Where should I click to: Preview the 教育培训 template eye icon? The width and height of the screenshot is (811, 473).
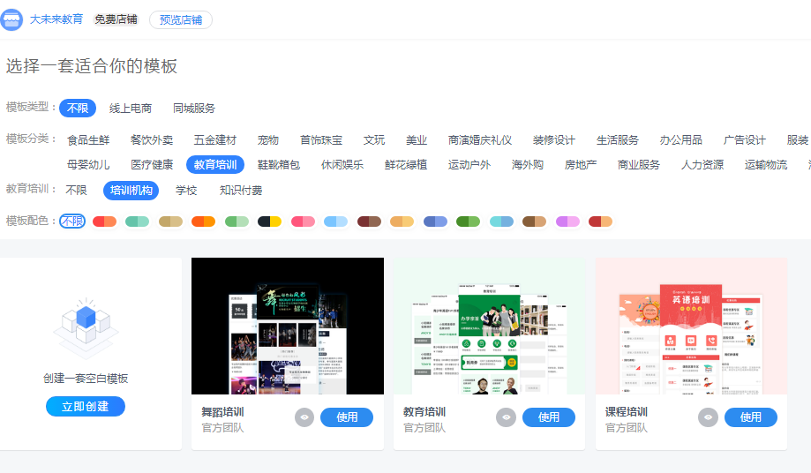507,417
